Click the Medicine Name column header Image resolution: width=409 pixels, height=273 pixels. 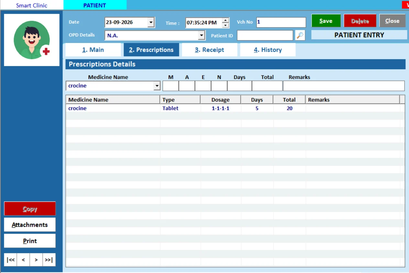[113, 100]
